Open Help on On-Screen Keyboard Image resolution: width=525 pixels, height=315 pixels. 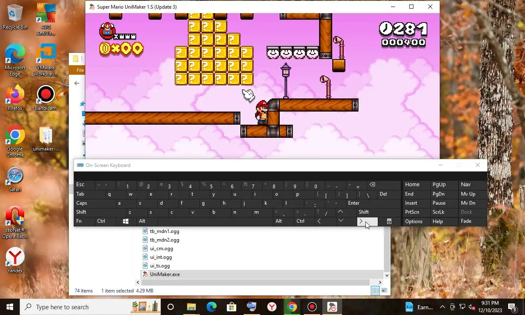pos(444,221)
